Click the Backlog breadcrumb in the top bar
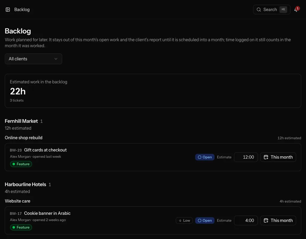Screen dimensions: 306x239 pos(22,10)
